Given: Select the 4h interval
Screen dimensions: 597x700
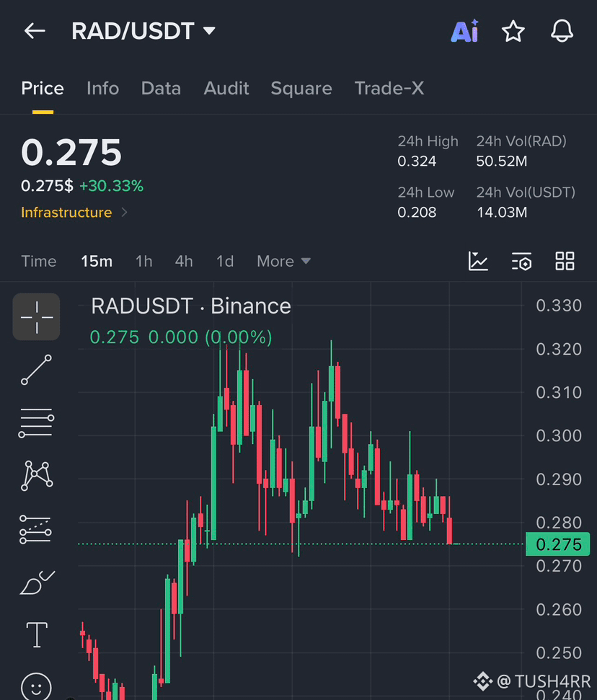Looking at the screenshot, I should point(184,261).
